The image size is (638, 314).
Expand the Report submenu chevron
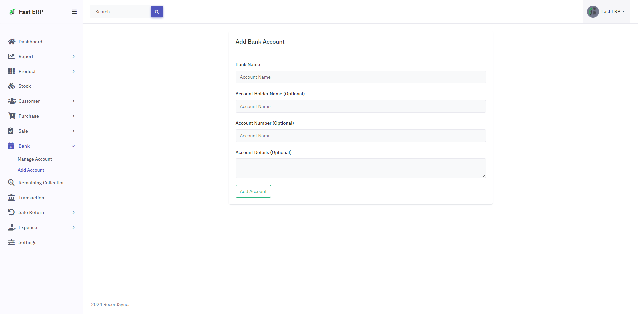pos(73,56)
